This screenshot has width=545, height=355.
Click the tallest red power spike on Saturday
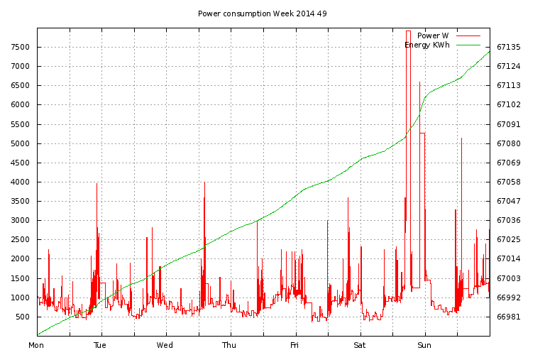[409, 31]
